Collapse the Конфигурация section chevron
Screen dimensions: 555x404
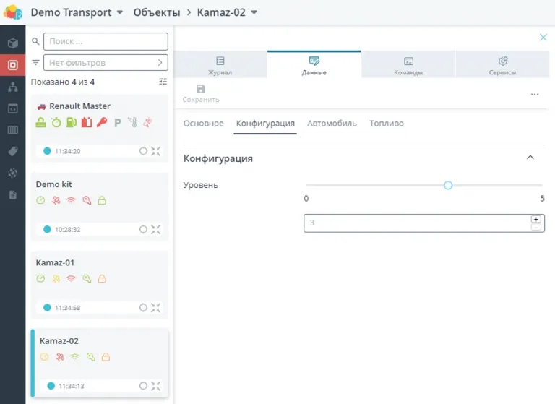point(530,158)
